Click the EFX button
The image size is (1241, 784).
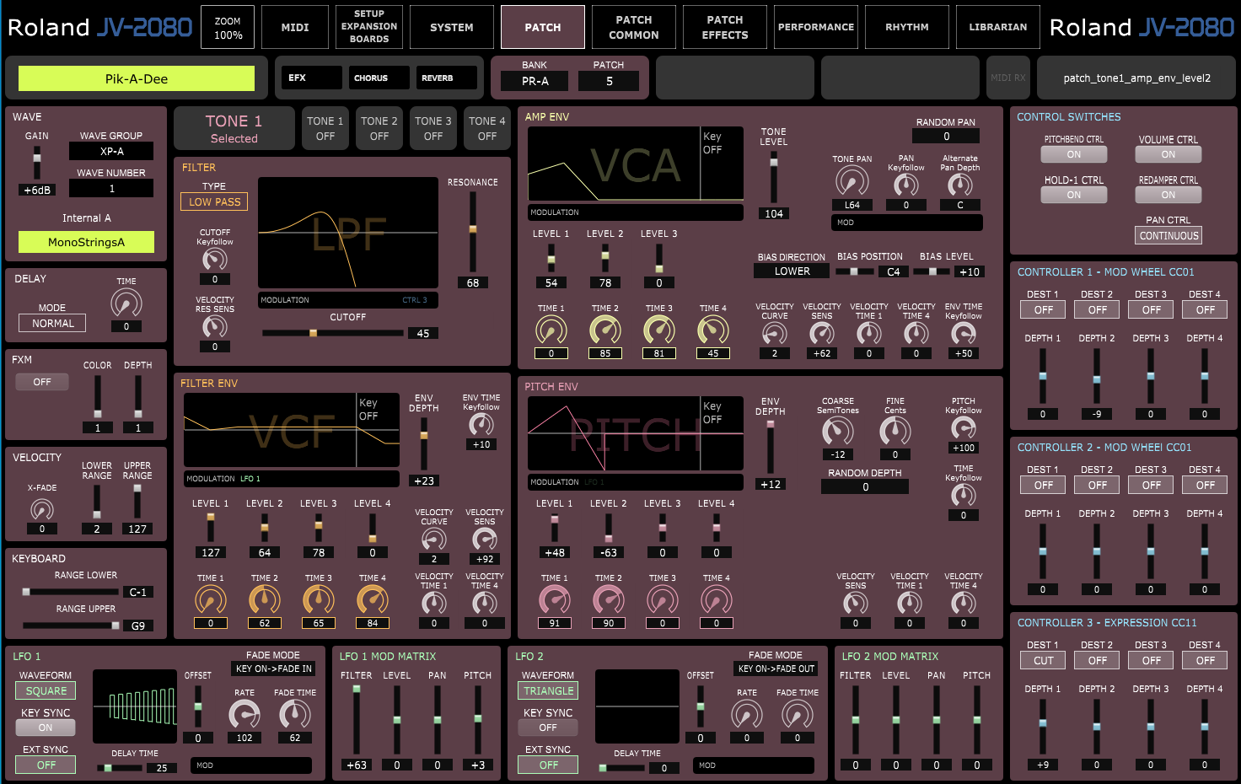pyautogui.click(x=312, y=78)
